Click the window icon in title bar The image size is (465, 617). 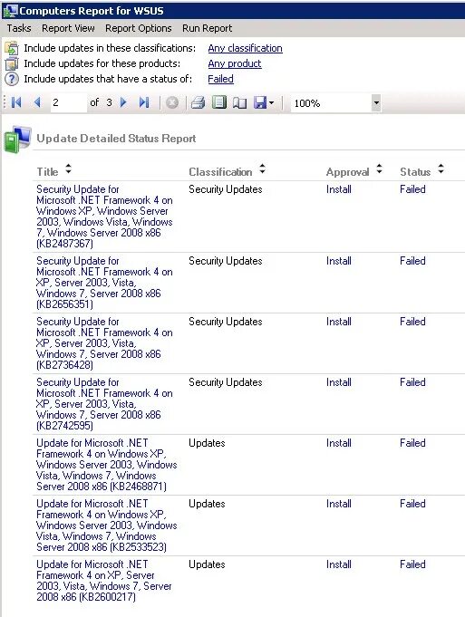(10, 11)
